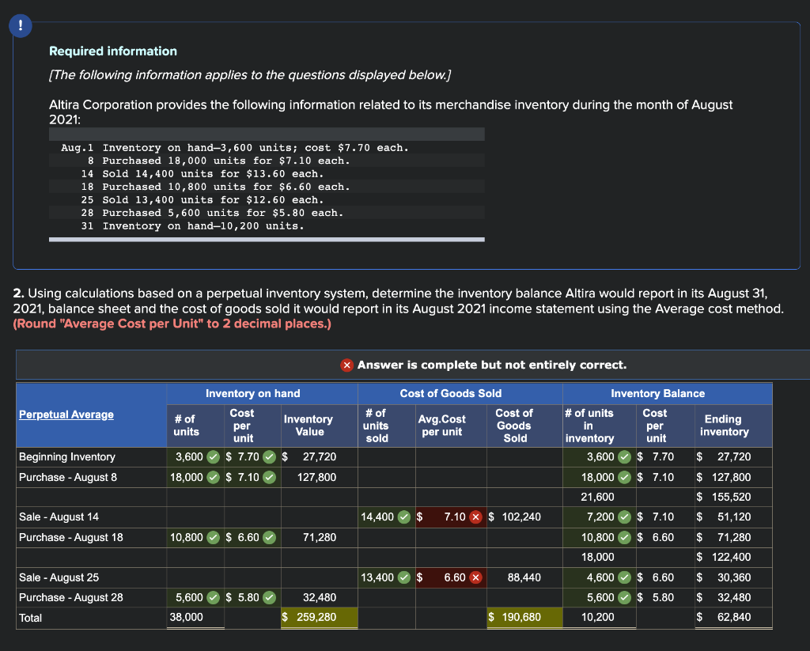This screenshot has width=810, height=651.
Task: Click the $51,120 ending inventory value
Action: click(724, 517)
